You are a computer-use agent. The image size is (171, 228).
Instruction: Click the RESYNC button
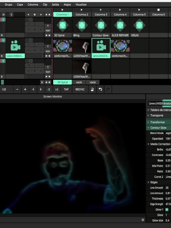click(x=80, y=89)
